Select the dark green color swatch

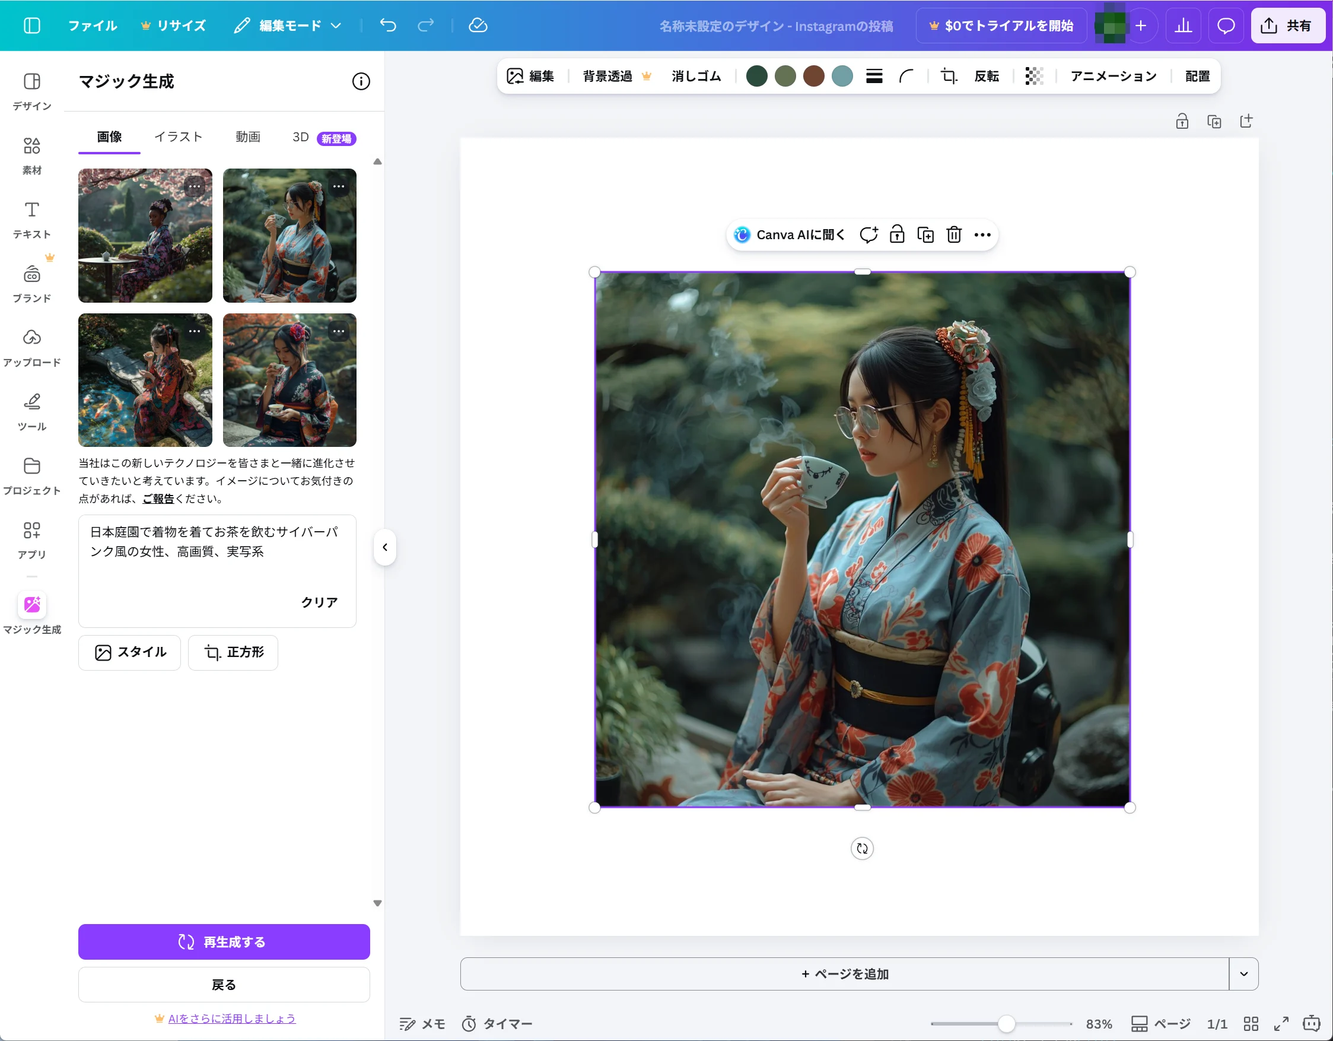757,76
